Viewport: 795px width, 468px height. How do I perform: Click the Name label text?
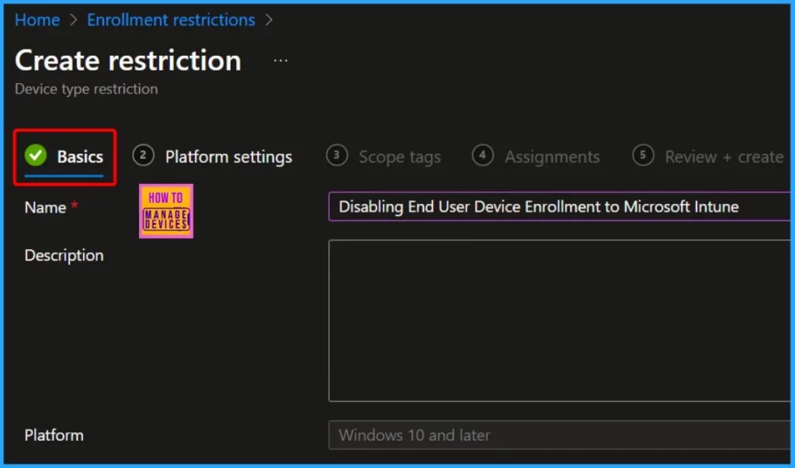pos(45,207)
